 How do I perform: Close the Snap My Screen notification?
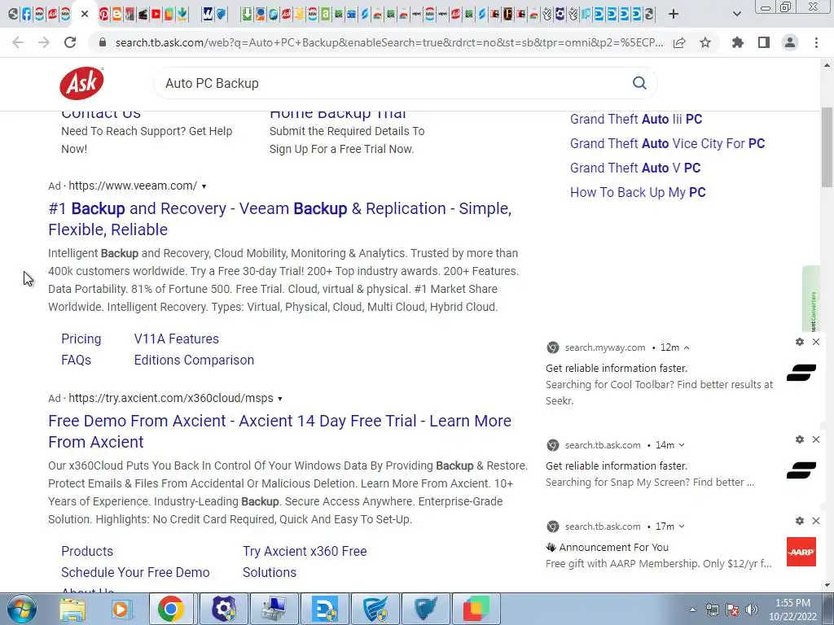[x=816, y=439]
